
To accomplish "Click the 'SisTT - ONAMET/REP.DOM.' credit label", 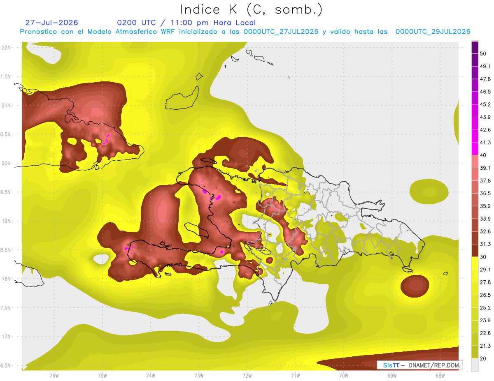I will coord(420,365).
